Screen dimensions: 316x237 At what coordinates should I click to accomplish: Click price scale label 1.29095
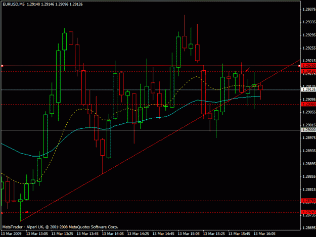pos(309,99)
